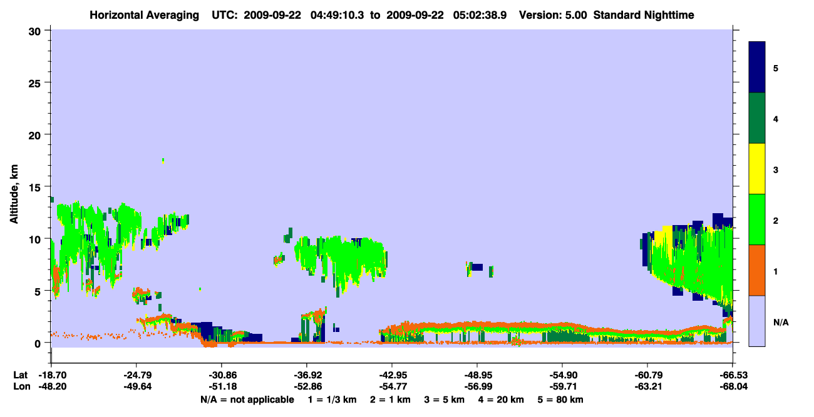
Task: Click the longitude value '-52.86'
Action: [x=307, y=386]
